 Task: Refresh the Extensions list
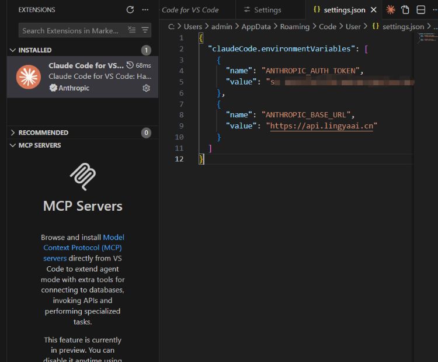point(130,10)
